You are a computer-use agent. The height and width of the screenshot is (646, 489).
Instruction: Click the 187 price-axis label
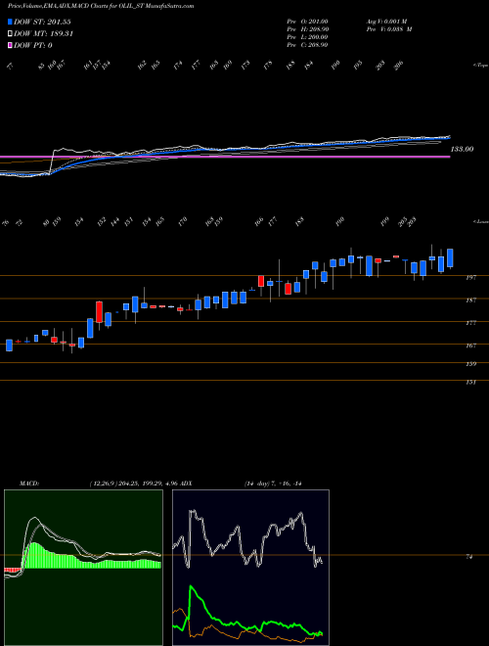point(470,300)
